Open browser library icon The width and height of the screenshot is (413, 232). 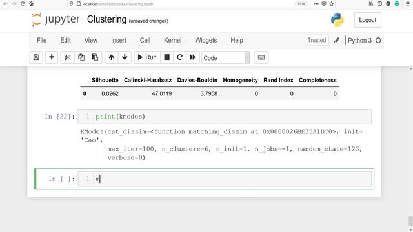click(x=371, y=4)
